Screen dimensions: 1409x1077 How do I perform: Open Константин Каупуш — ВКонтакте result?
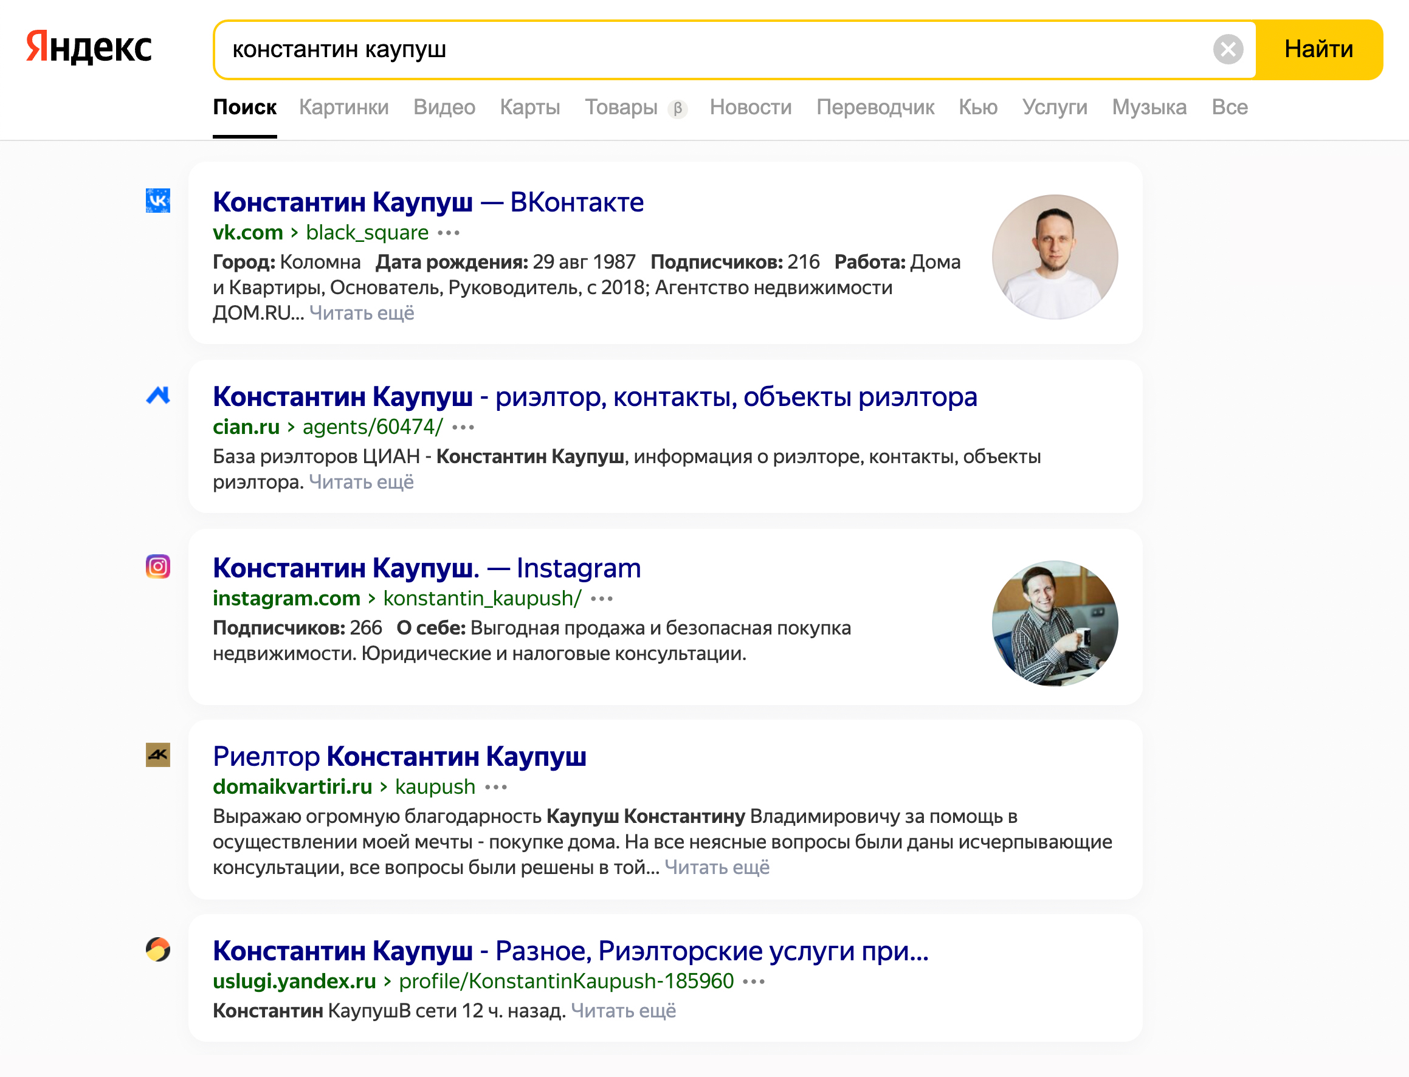[x=428, y=202]
